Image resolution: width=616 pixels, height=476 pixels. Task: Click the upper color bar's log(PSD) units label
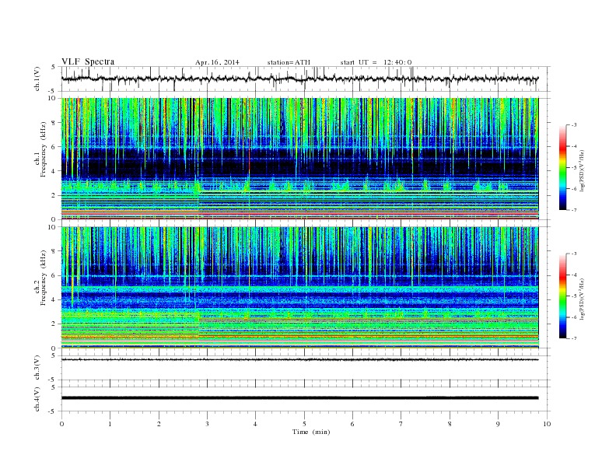pos(583,170)
